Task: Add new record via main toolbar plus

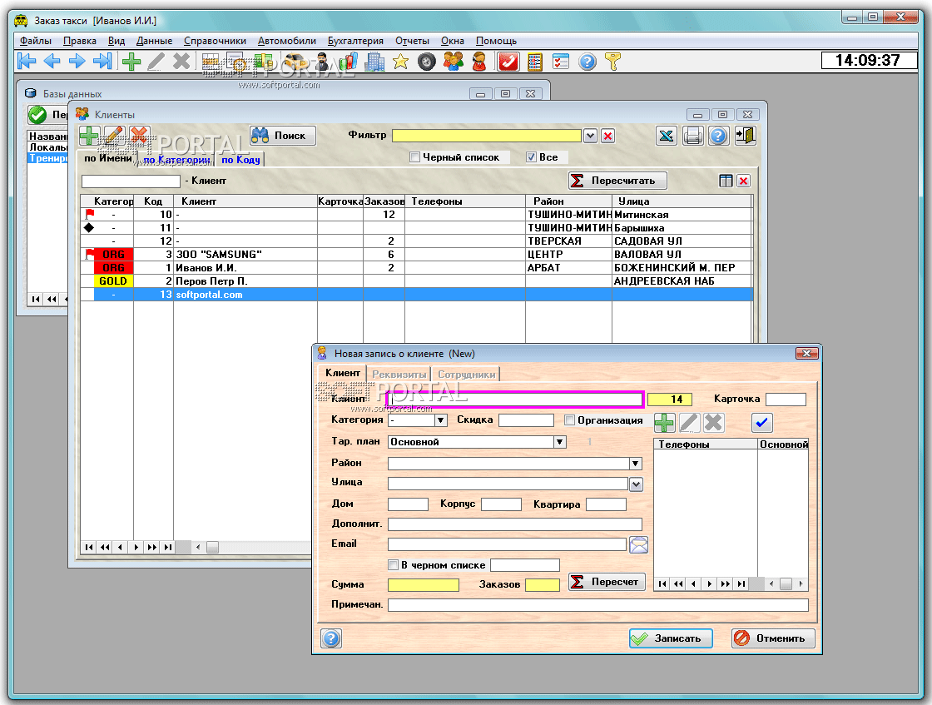Action: click(x=131, y=62)
